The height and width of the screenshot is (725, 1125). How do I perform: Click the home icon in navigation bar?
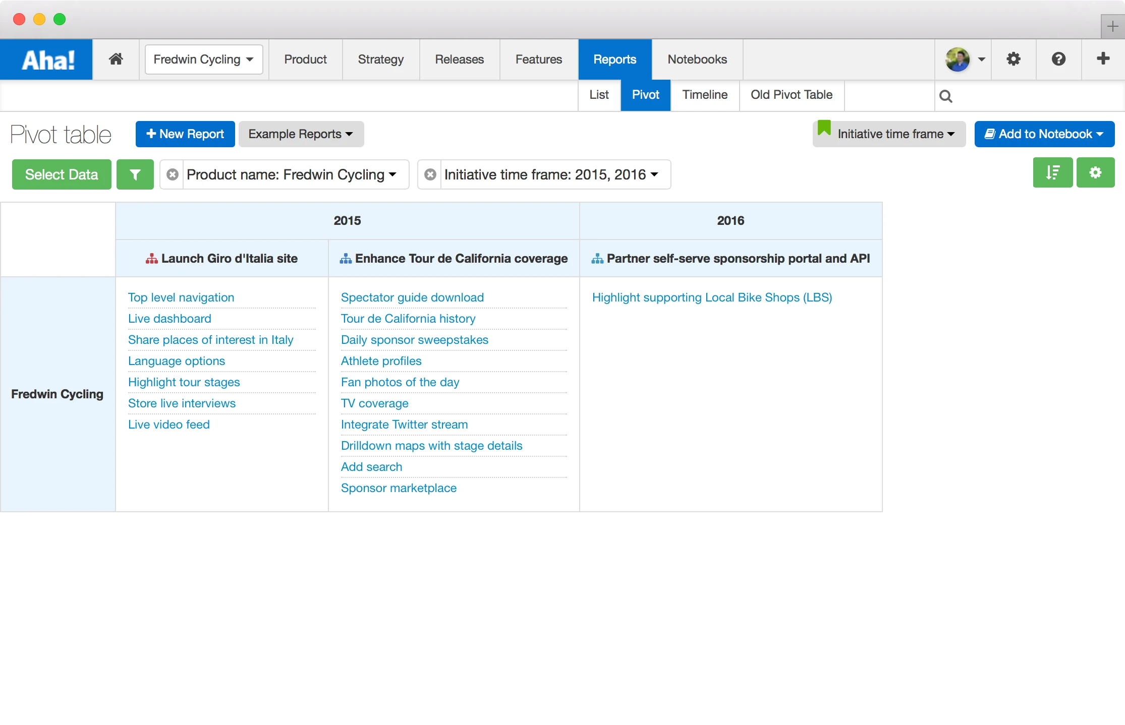(x=116, y=59)
